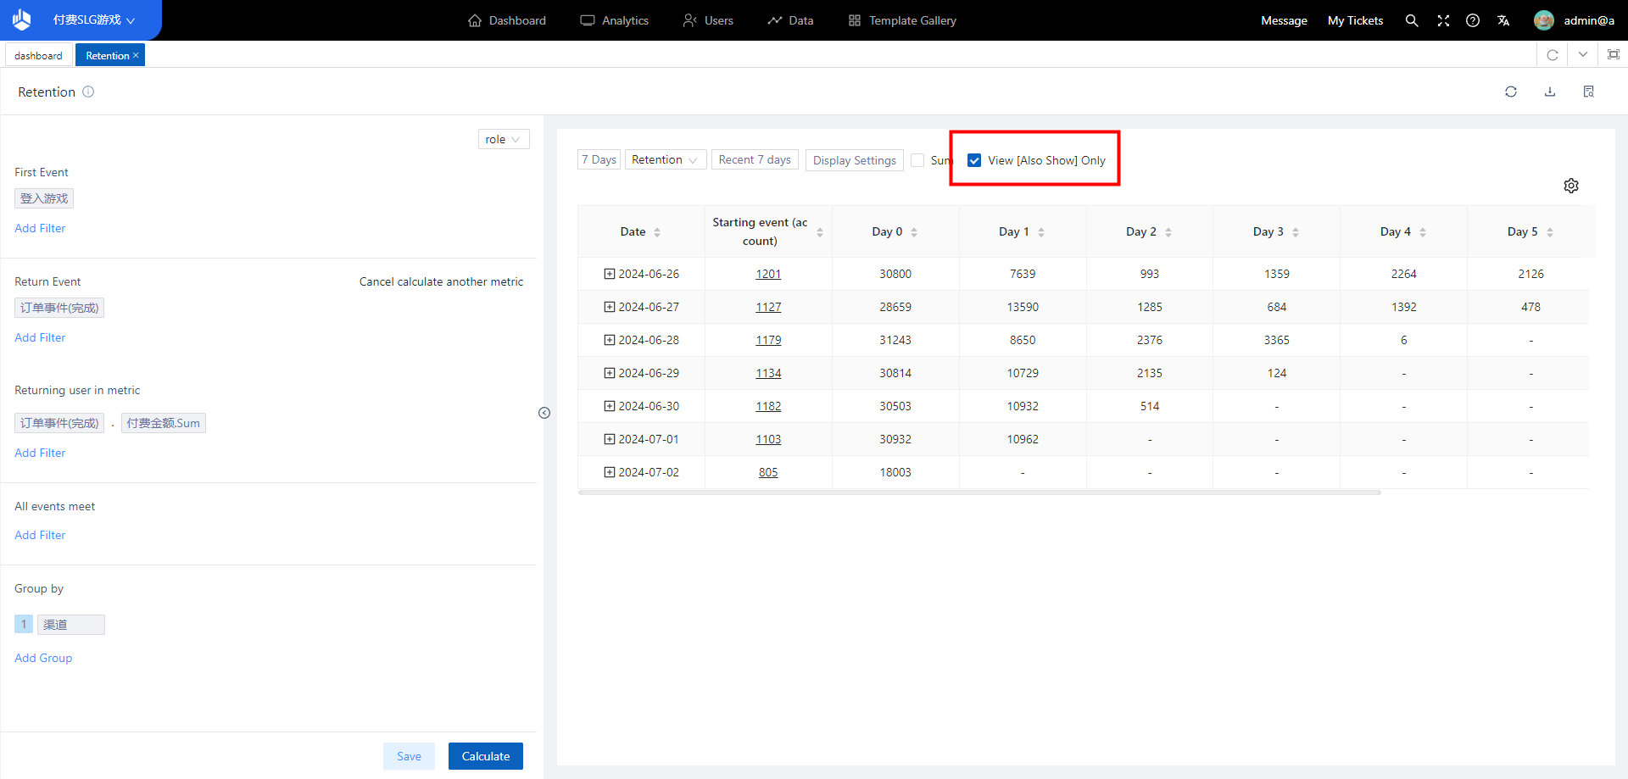This screenshot has width=1628, height=779.
Task: Download the Retention report data
Action: 1550,92
